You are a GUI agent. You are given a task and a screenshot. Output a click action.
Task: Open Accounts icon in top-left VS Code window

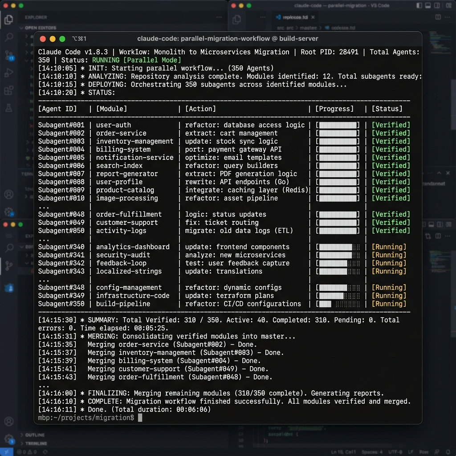point(9,194)
